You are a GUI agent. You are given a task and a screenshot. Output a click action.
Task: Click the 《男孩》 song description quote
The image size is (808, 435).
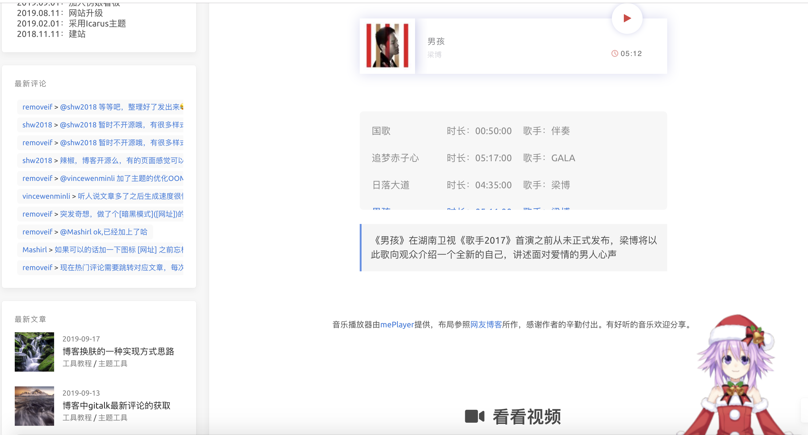[513, 247]
